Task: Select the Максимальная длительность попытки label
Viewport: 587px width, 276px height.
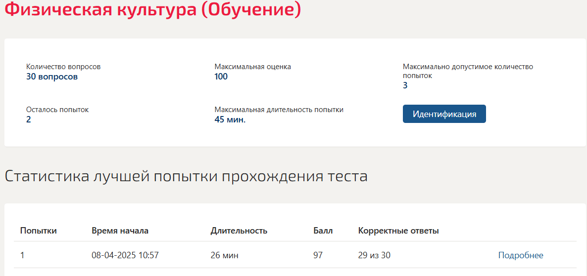Action: (x=279, y=110)
